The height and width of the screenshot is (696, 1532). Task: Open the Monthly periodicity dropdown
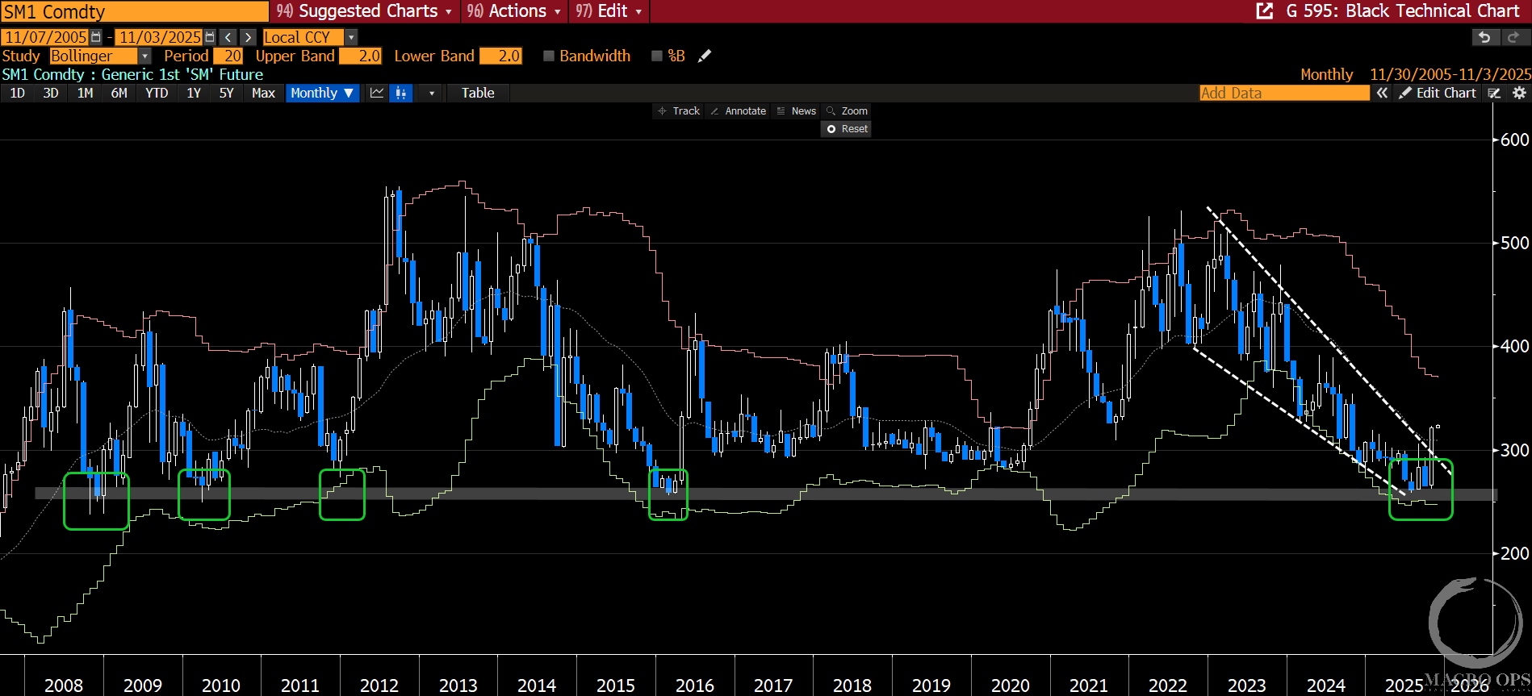[322, 93]
